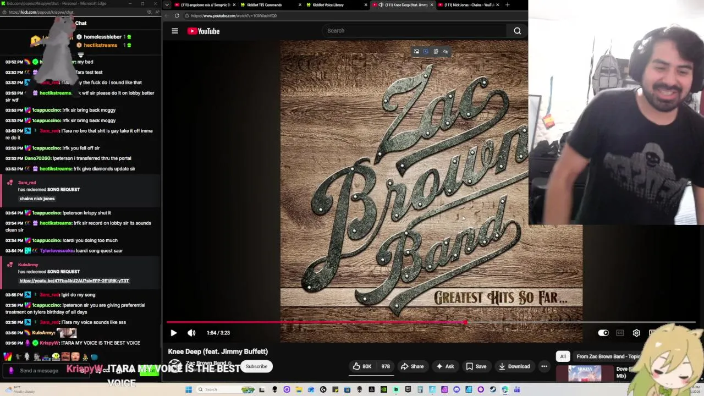Viewport: 704px width, 396px height.
Task: Download the Knee Deep video
Action: (514, 366)
